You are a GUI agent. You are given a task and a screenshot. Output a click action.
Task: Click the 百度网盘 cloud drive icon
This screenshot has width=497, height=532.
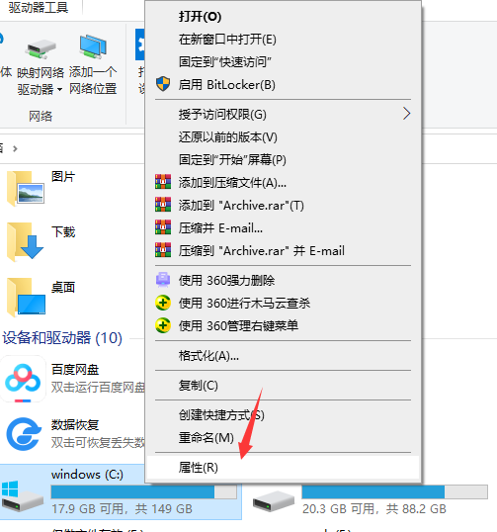pyautogui.click(x=23, y=379)
